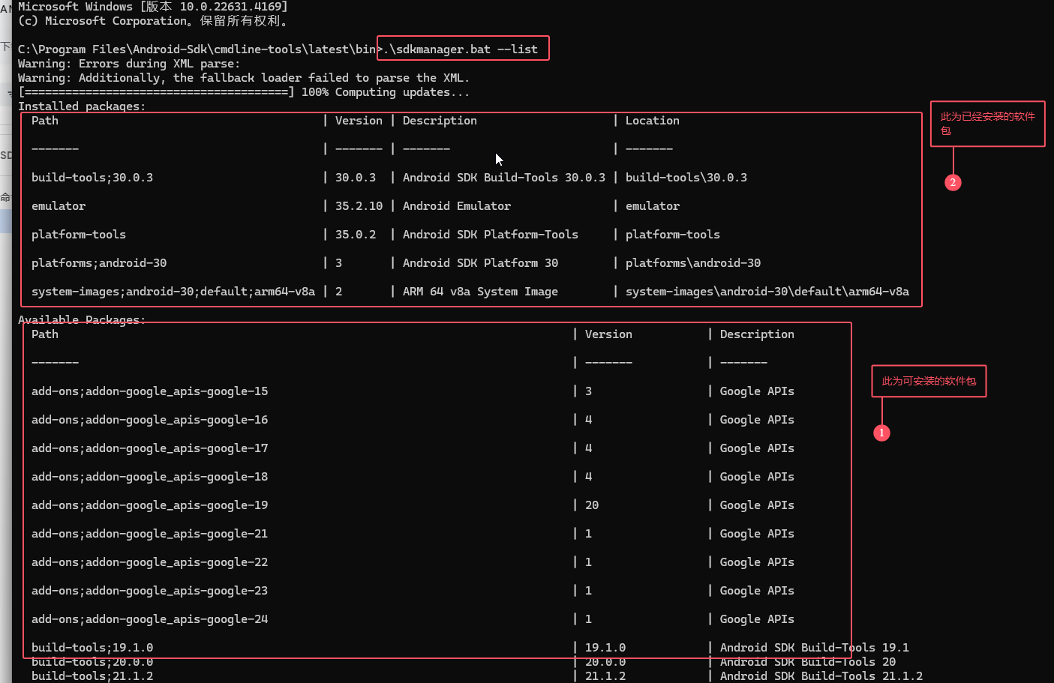
Task: Click 'Android SDK Build-Tools 19.1' description
Action: pyautogui.click(x=815, y=648)
